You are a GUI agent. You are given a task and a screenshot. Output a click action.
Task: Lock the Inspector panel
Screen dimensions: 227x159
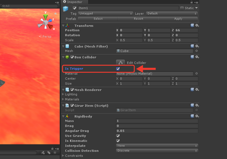191,2
